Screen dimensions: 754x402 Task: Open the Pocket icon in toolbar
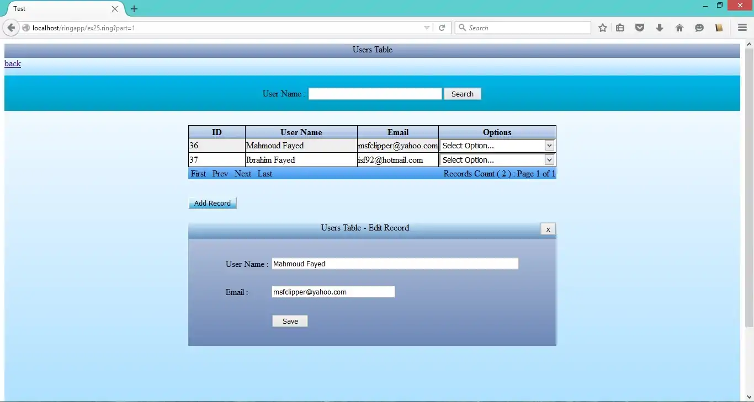(640, 28)
